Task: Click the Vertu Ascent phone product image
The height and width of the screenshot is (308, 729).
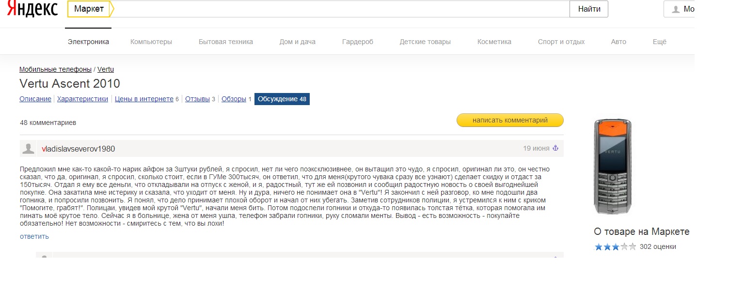Action: coord(613,167)
